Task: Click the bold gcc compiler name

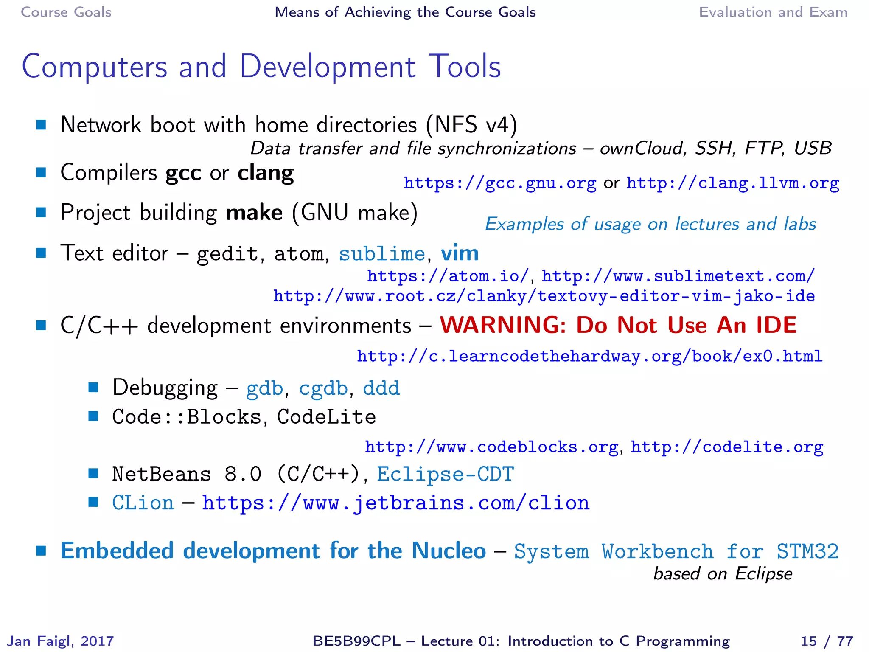Action: pyautogui.click(x=183, y=173)
